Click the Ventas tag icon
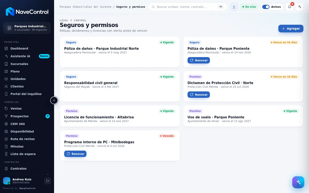This screenshot has width=309, height=193. [x=6, y=109]
